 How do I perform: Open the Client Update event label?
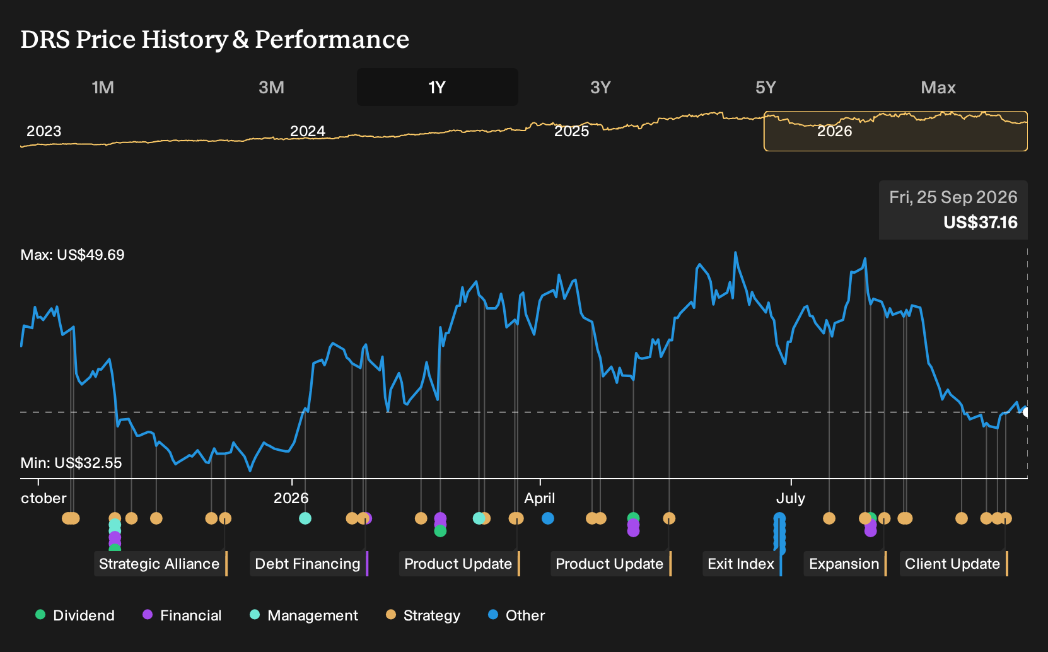pyautogui.click(x=953, y=564)
